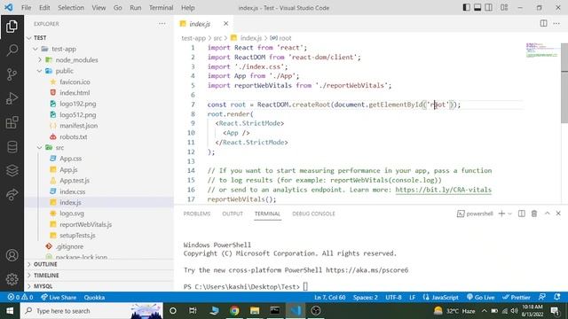Open the launch profile dropdown arrow
The width and height of the screenshot is (568, 319).
pyautogui.click(x=509, y=214)
